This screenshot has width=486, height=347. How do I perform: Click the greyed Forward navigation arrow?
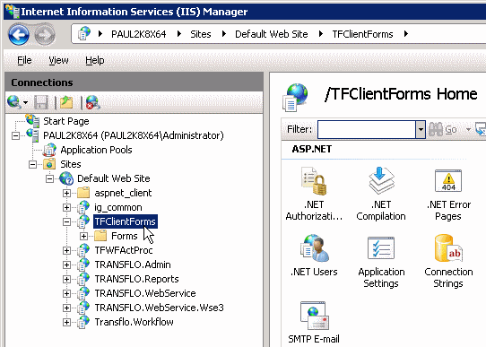[x=45, y=35]
